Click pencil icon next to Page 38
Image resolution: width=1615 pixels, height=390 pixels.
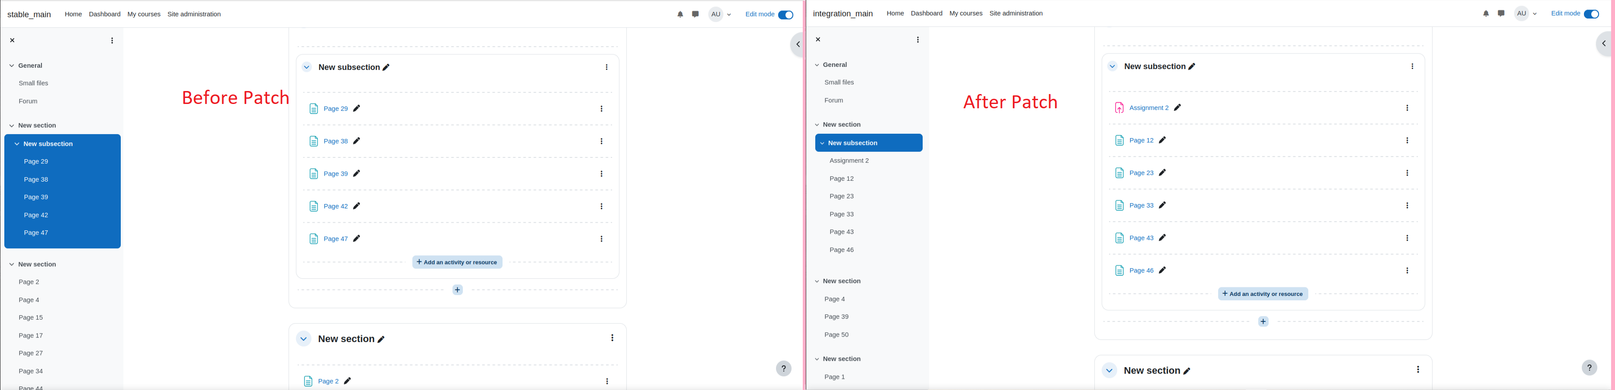(x=357, y=141)
